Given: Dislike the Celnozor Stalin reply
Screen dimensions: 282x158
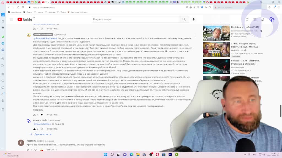Looking at the screenshot, I should [42, 129].
